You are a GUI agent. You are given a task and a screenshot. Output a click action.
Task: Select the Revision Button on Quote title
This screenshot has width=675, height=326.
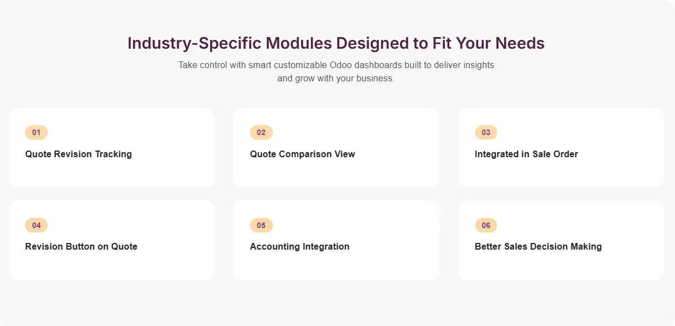(x=81, y=246)
